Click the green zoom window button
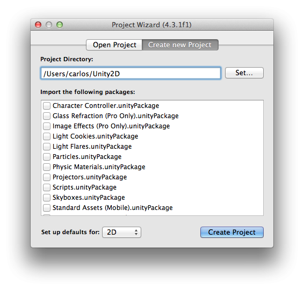304x290 pixels. [60, 25]
